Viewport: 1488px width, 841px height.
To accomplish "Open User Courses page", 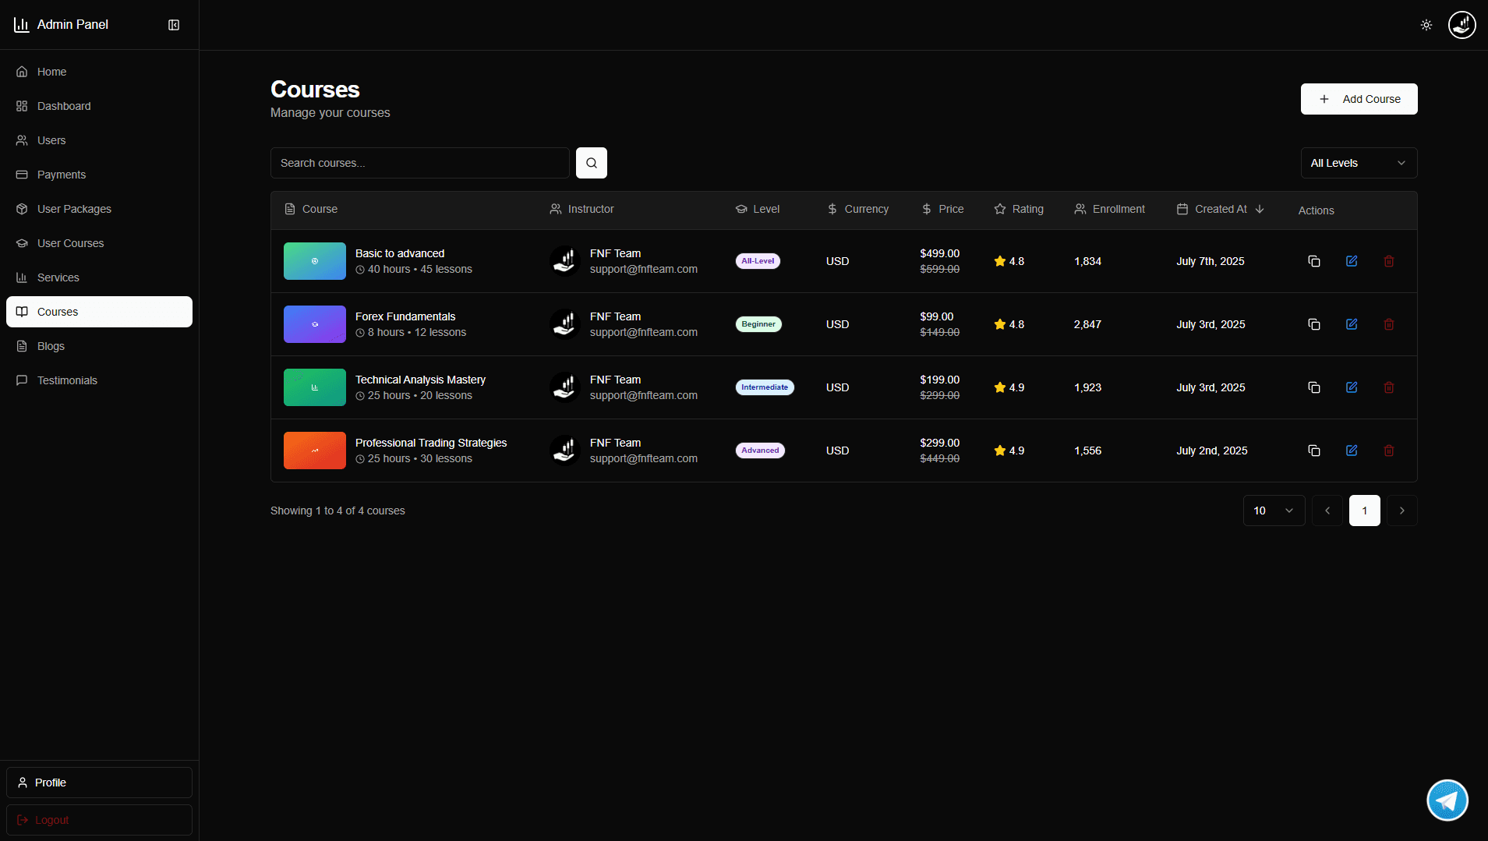I will click(99, 243).
